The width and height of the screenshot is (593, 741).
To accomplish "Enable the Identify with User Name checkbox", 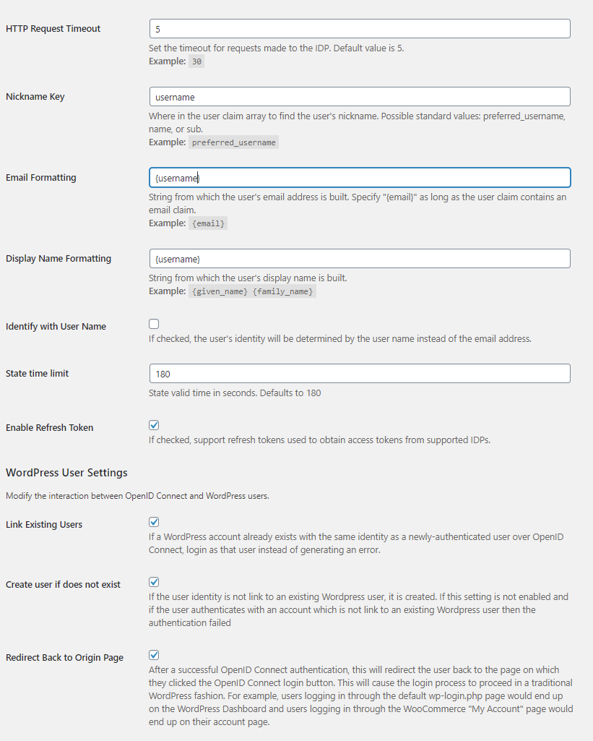I will point(154,324).
